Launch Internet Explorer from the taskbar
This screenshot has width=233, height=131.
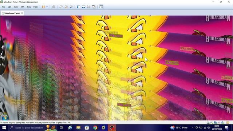click(70, 128)
